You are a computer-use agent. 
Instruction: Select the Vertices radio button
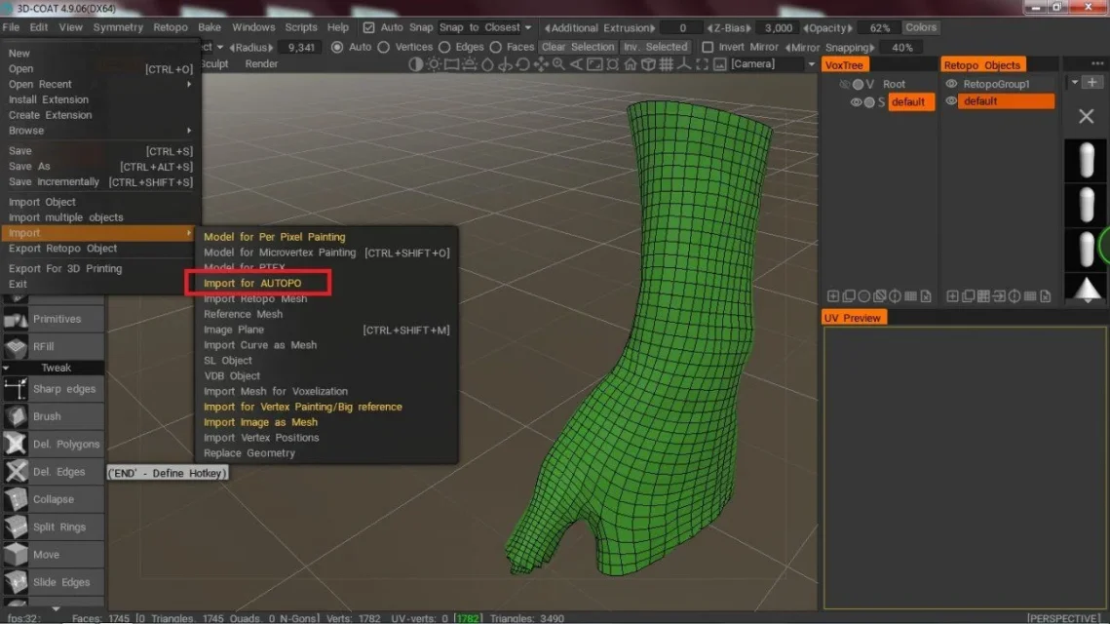coord(384,47)
